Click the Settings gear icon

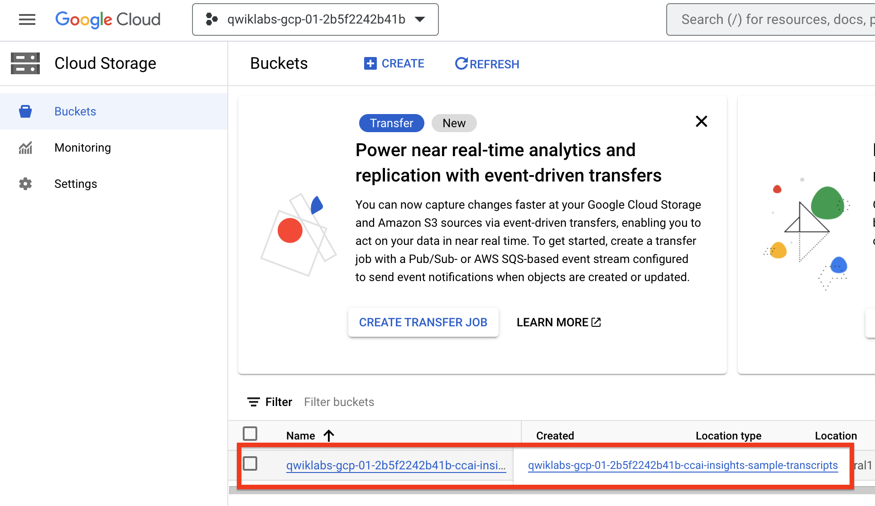(25, 184)
